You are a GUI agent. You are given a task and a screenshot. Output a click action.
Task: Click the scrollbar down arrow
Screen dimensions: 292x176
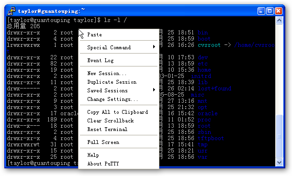coord(279,162)
